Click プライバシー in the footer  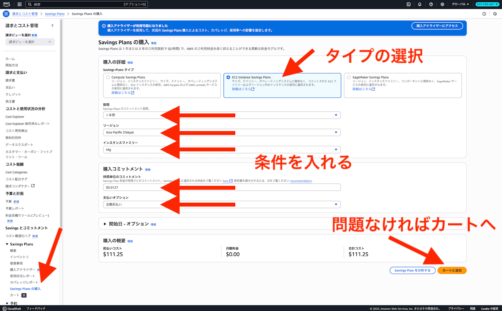(456, 308)
